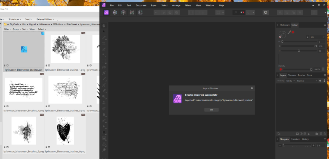Expand the toolbar overflow chevron

(325, 13)
